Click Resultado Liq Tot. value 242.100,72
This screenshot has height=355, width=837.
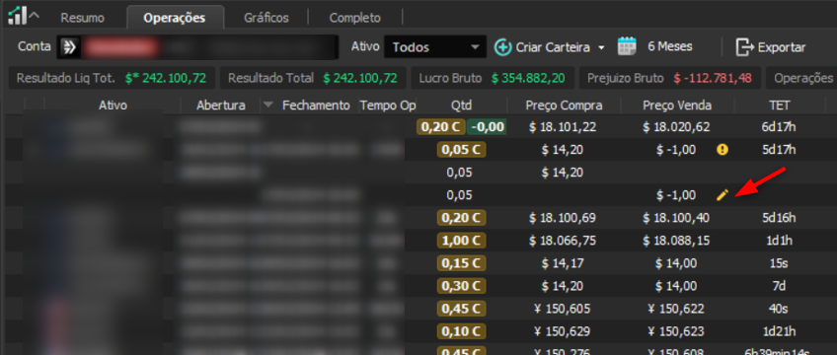166,78
